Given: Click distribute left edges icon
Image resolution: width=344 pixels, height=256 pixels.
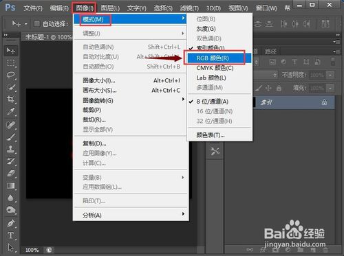Looking at the screenshot, I should [x=284, y=23].
